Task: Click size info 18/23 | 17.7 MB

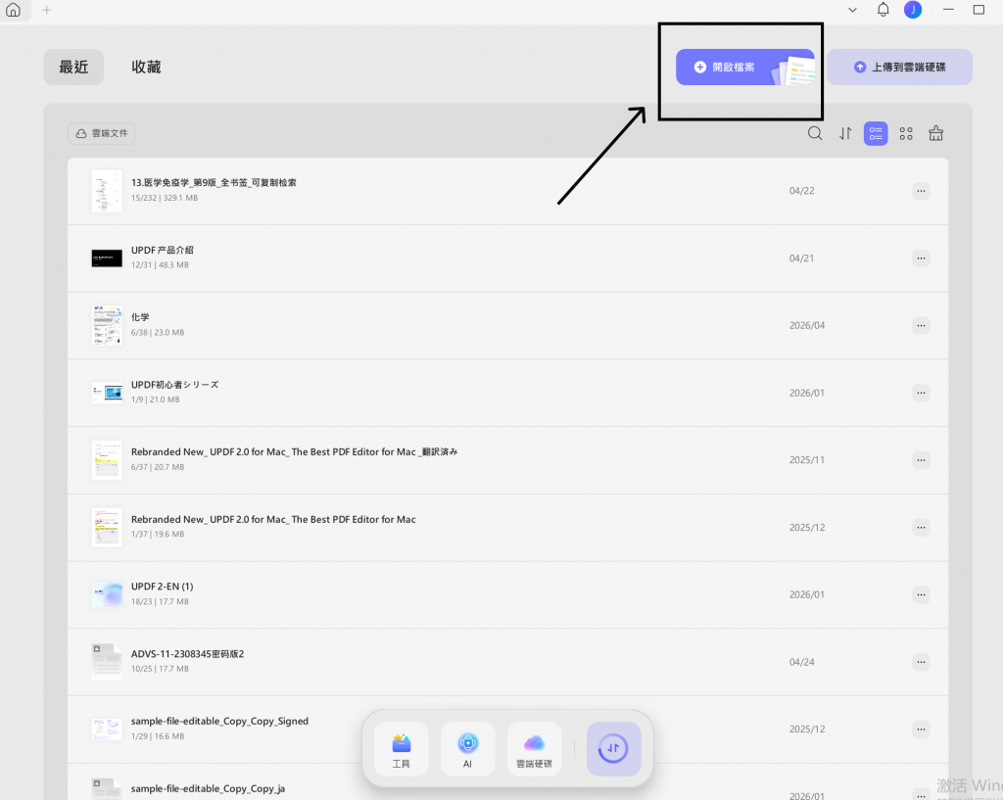Action: click(160, 602)
